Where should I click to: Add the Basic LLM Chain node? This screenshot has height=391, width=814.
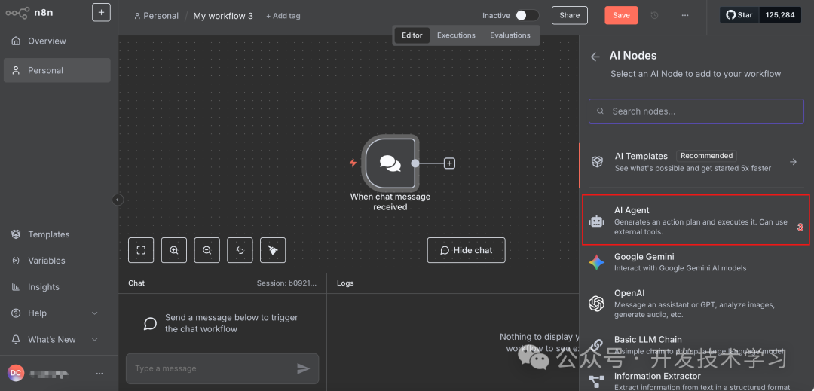(696, 345)
